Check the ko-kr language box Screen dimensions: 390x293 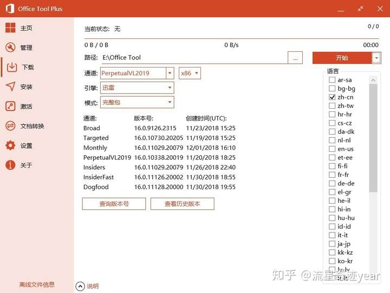click(332, 261)
